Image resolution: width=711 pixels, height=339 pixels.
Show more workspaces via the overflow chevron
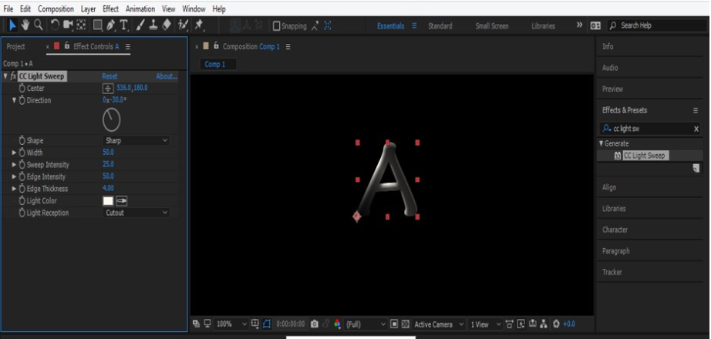click(x=579, y=25)
